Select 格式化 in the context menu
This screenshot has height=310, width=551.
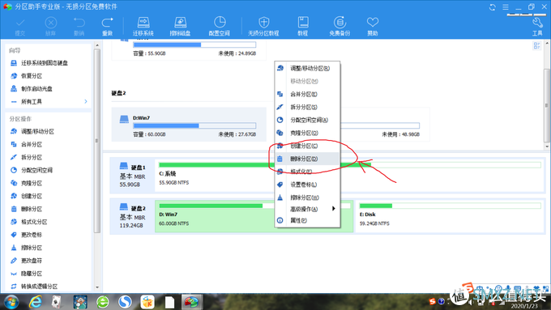(x=307, y=172)
